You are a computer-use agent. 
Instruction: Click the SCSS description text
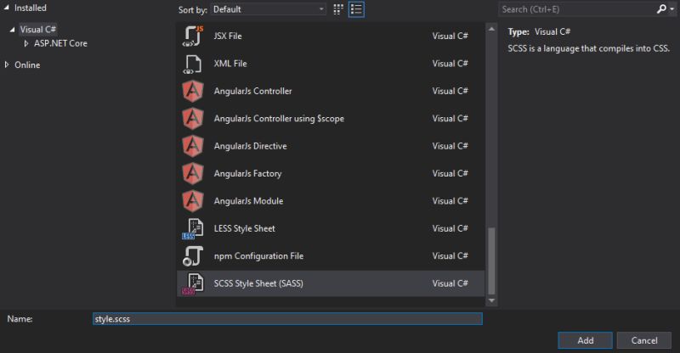coord(588,48)
